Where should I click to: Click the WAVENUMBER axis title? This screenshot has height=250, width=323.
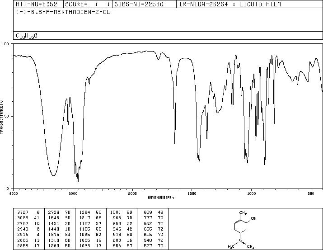coord(162,198)
